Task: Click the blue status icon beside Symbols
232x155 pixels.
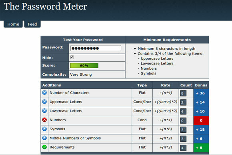Action: coord(44,129)
